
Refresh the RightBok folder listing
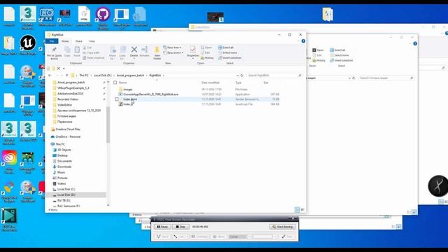tap(241, 76)
